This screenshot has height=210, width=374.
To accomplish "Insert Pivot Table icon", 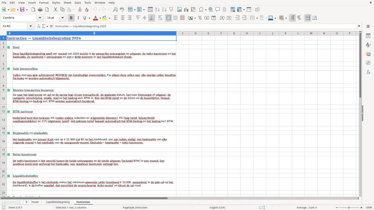I will [193, 10].
